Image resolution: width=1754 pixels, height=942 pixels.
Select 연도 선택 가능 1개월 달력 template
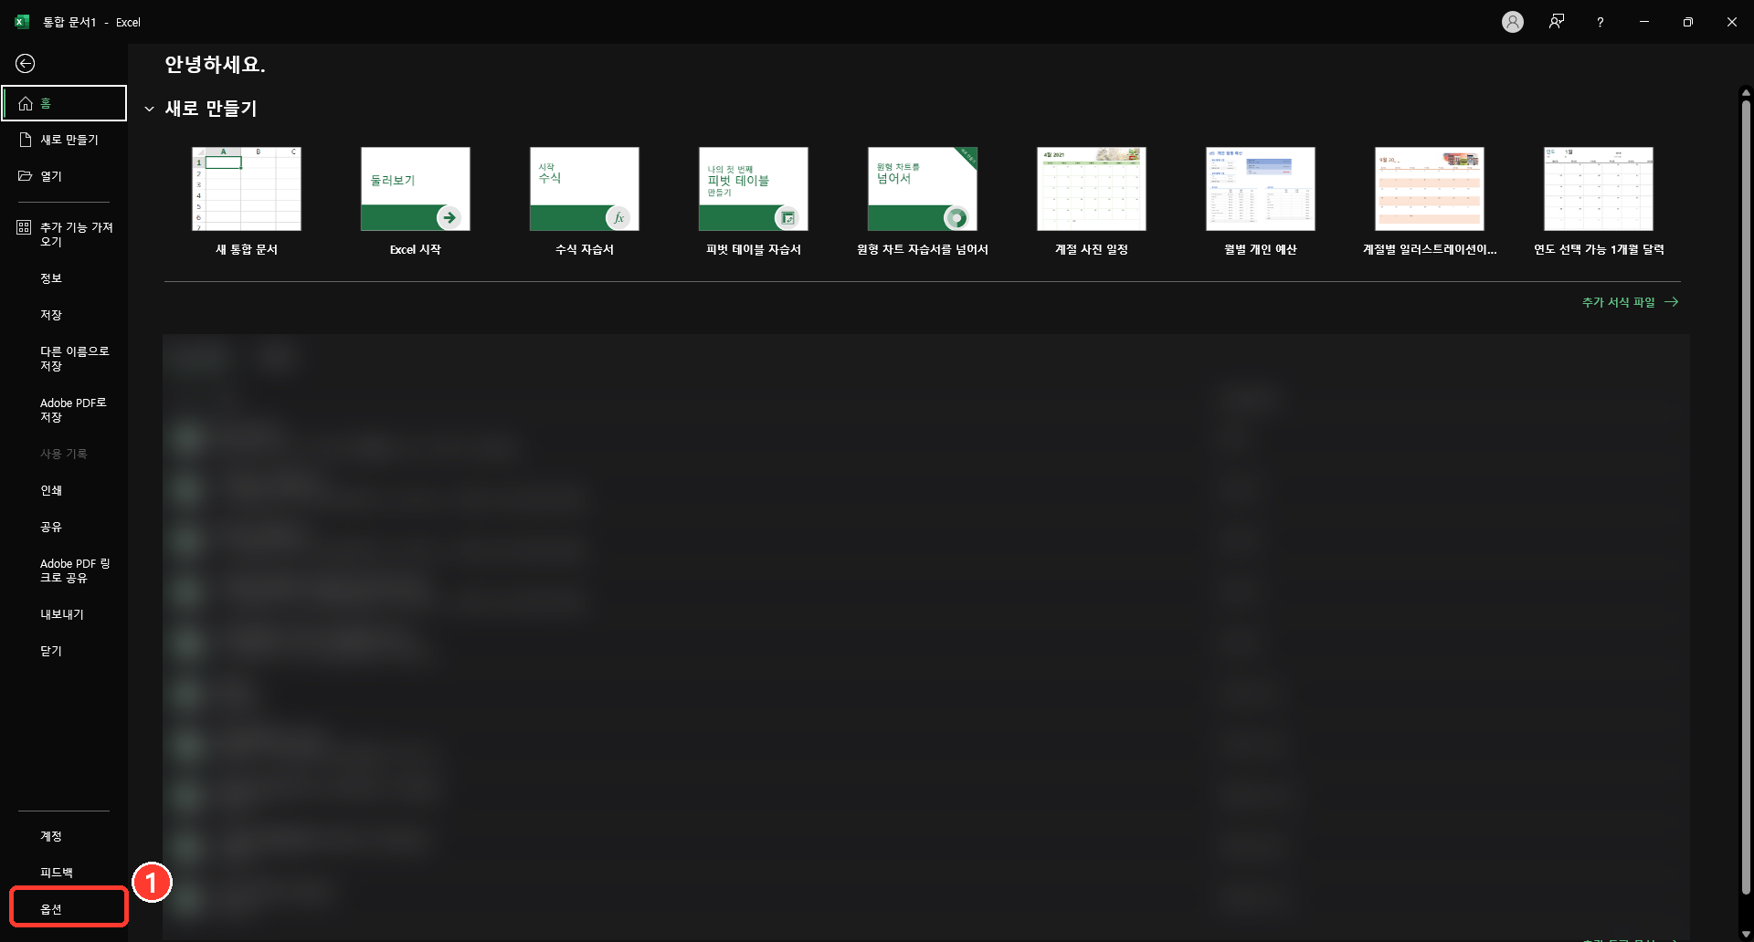coord(1599,202)
